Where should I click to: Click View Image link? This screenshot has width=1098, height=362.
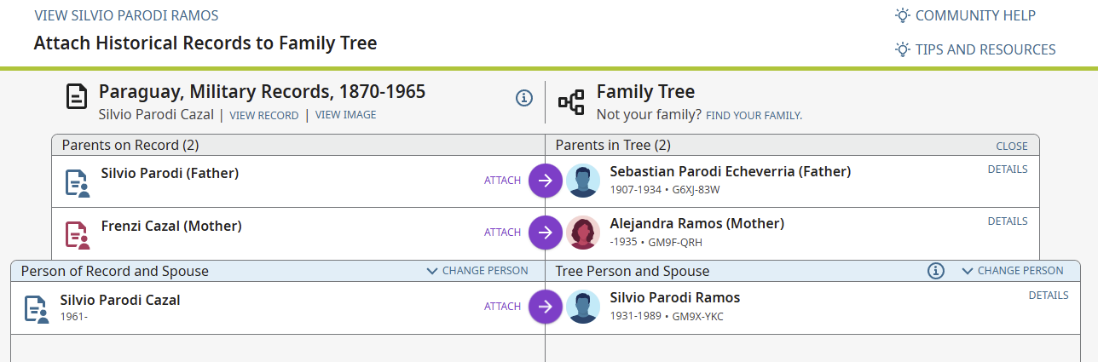pos(345,115)
